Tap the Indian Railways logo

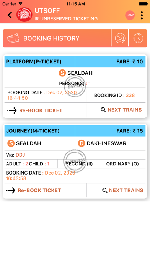[x=24, y=15]
